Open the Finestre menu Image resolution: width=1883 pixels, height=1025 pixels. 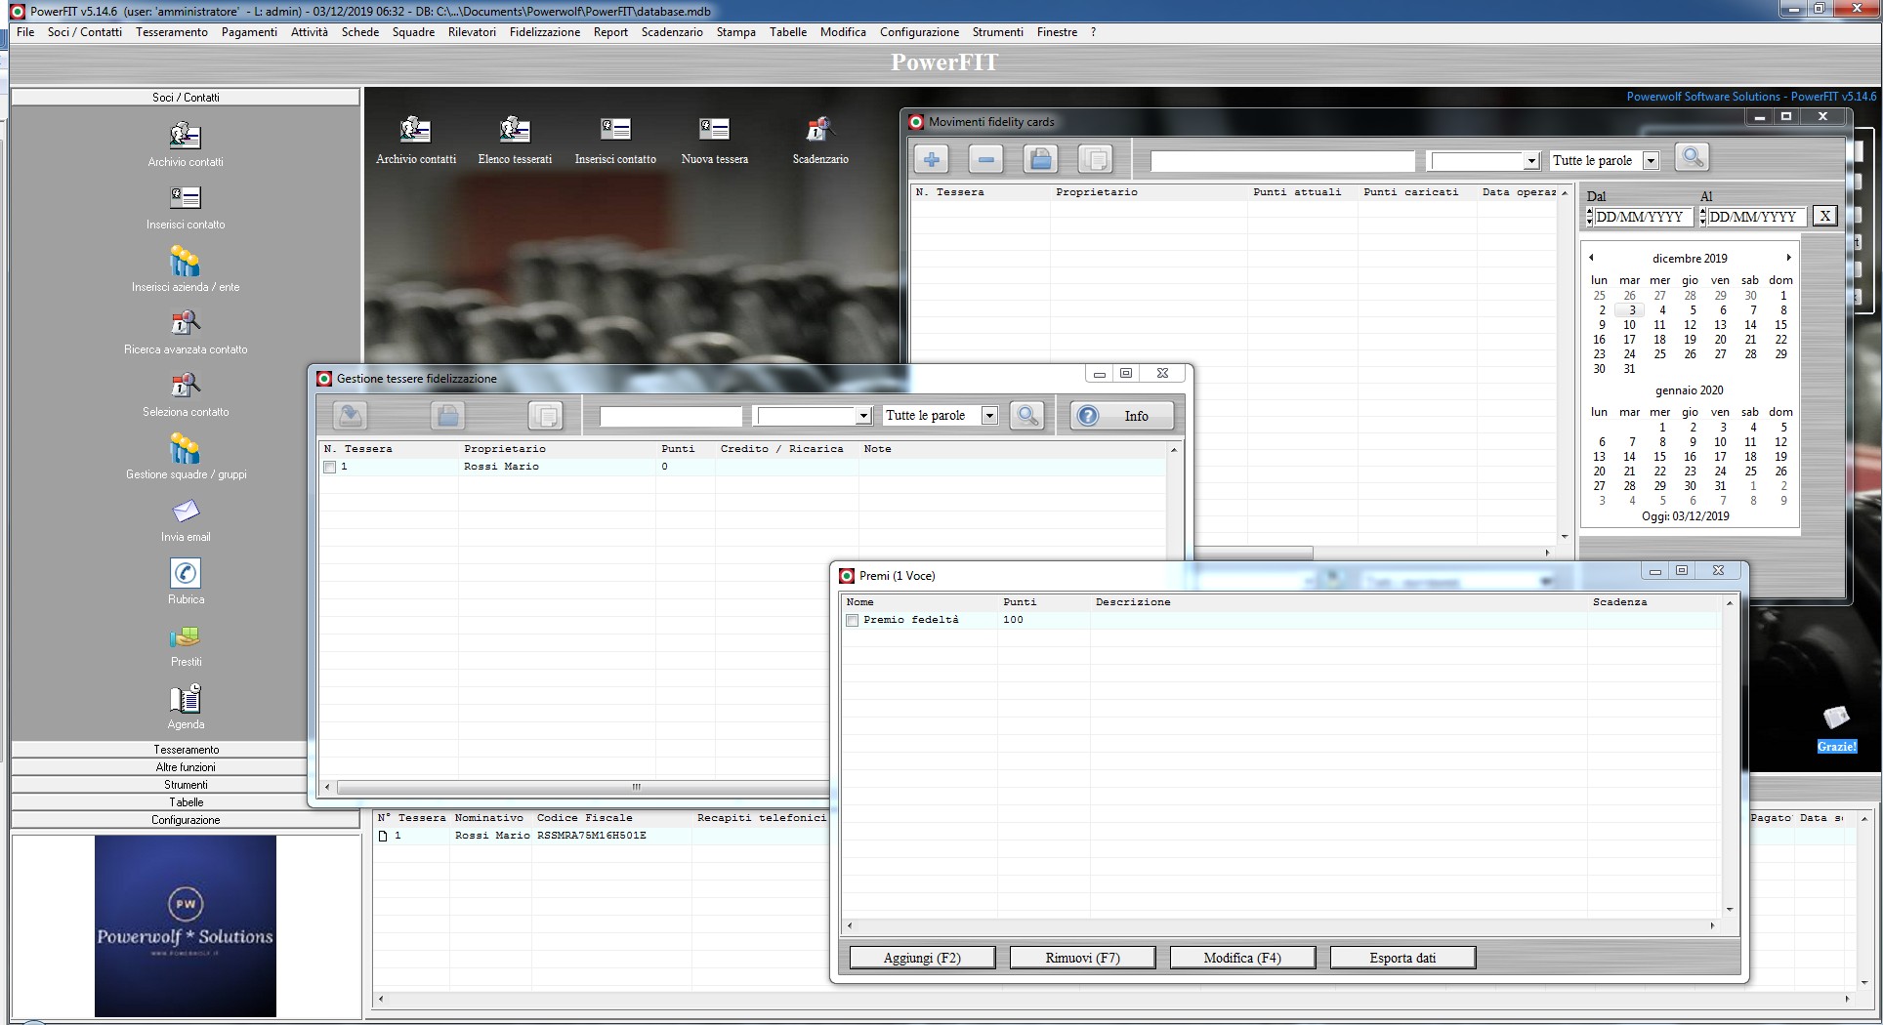pyautogui.click(x=1057, y=32)
